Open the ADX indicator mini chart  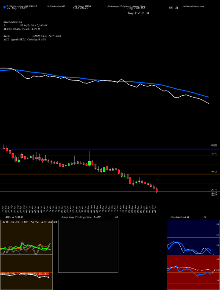point(26,237)
